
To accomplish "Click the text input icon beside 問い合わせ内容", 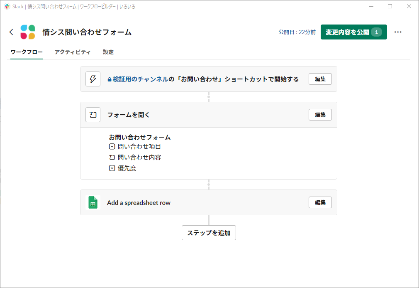I will [x=112, y=157].
